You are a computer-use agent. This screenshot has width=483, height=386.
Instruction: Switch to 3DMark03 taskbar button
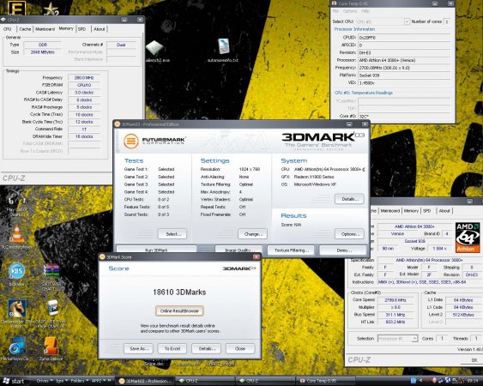point(145,381)
